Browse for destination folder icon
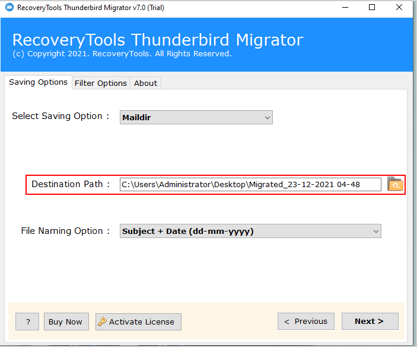Screen dimensions: 417x347 point(396,184)
